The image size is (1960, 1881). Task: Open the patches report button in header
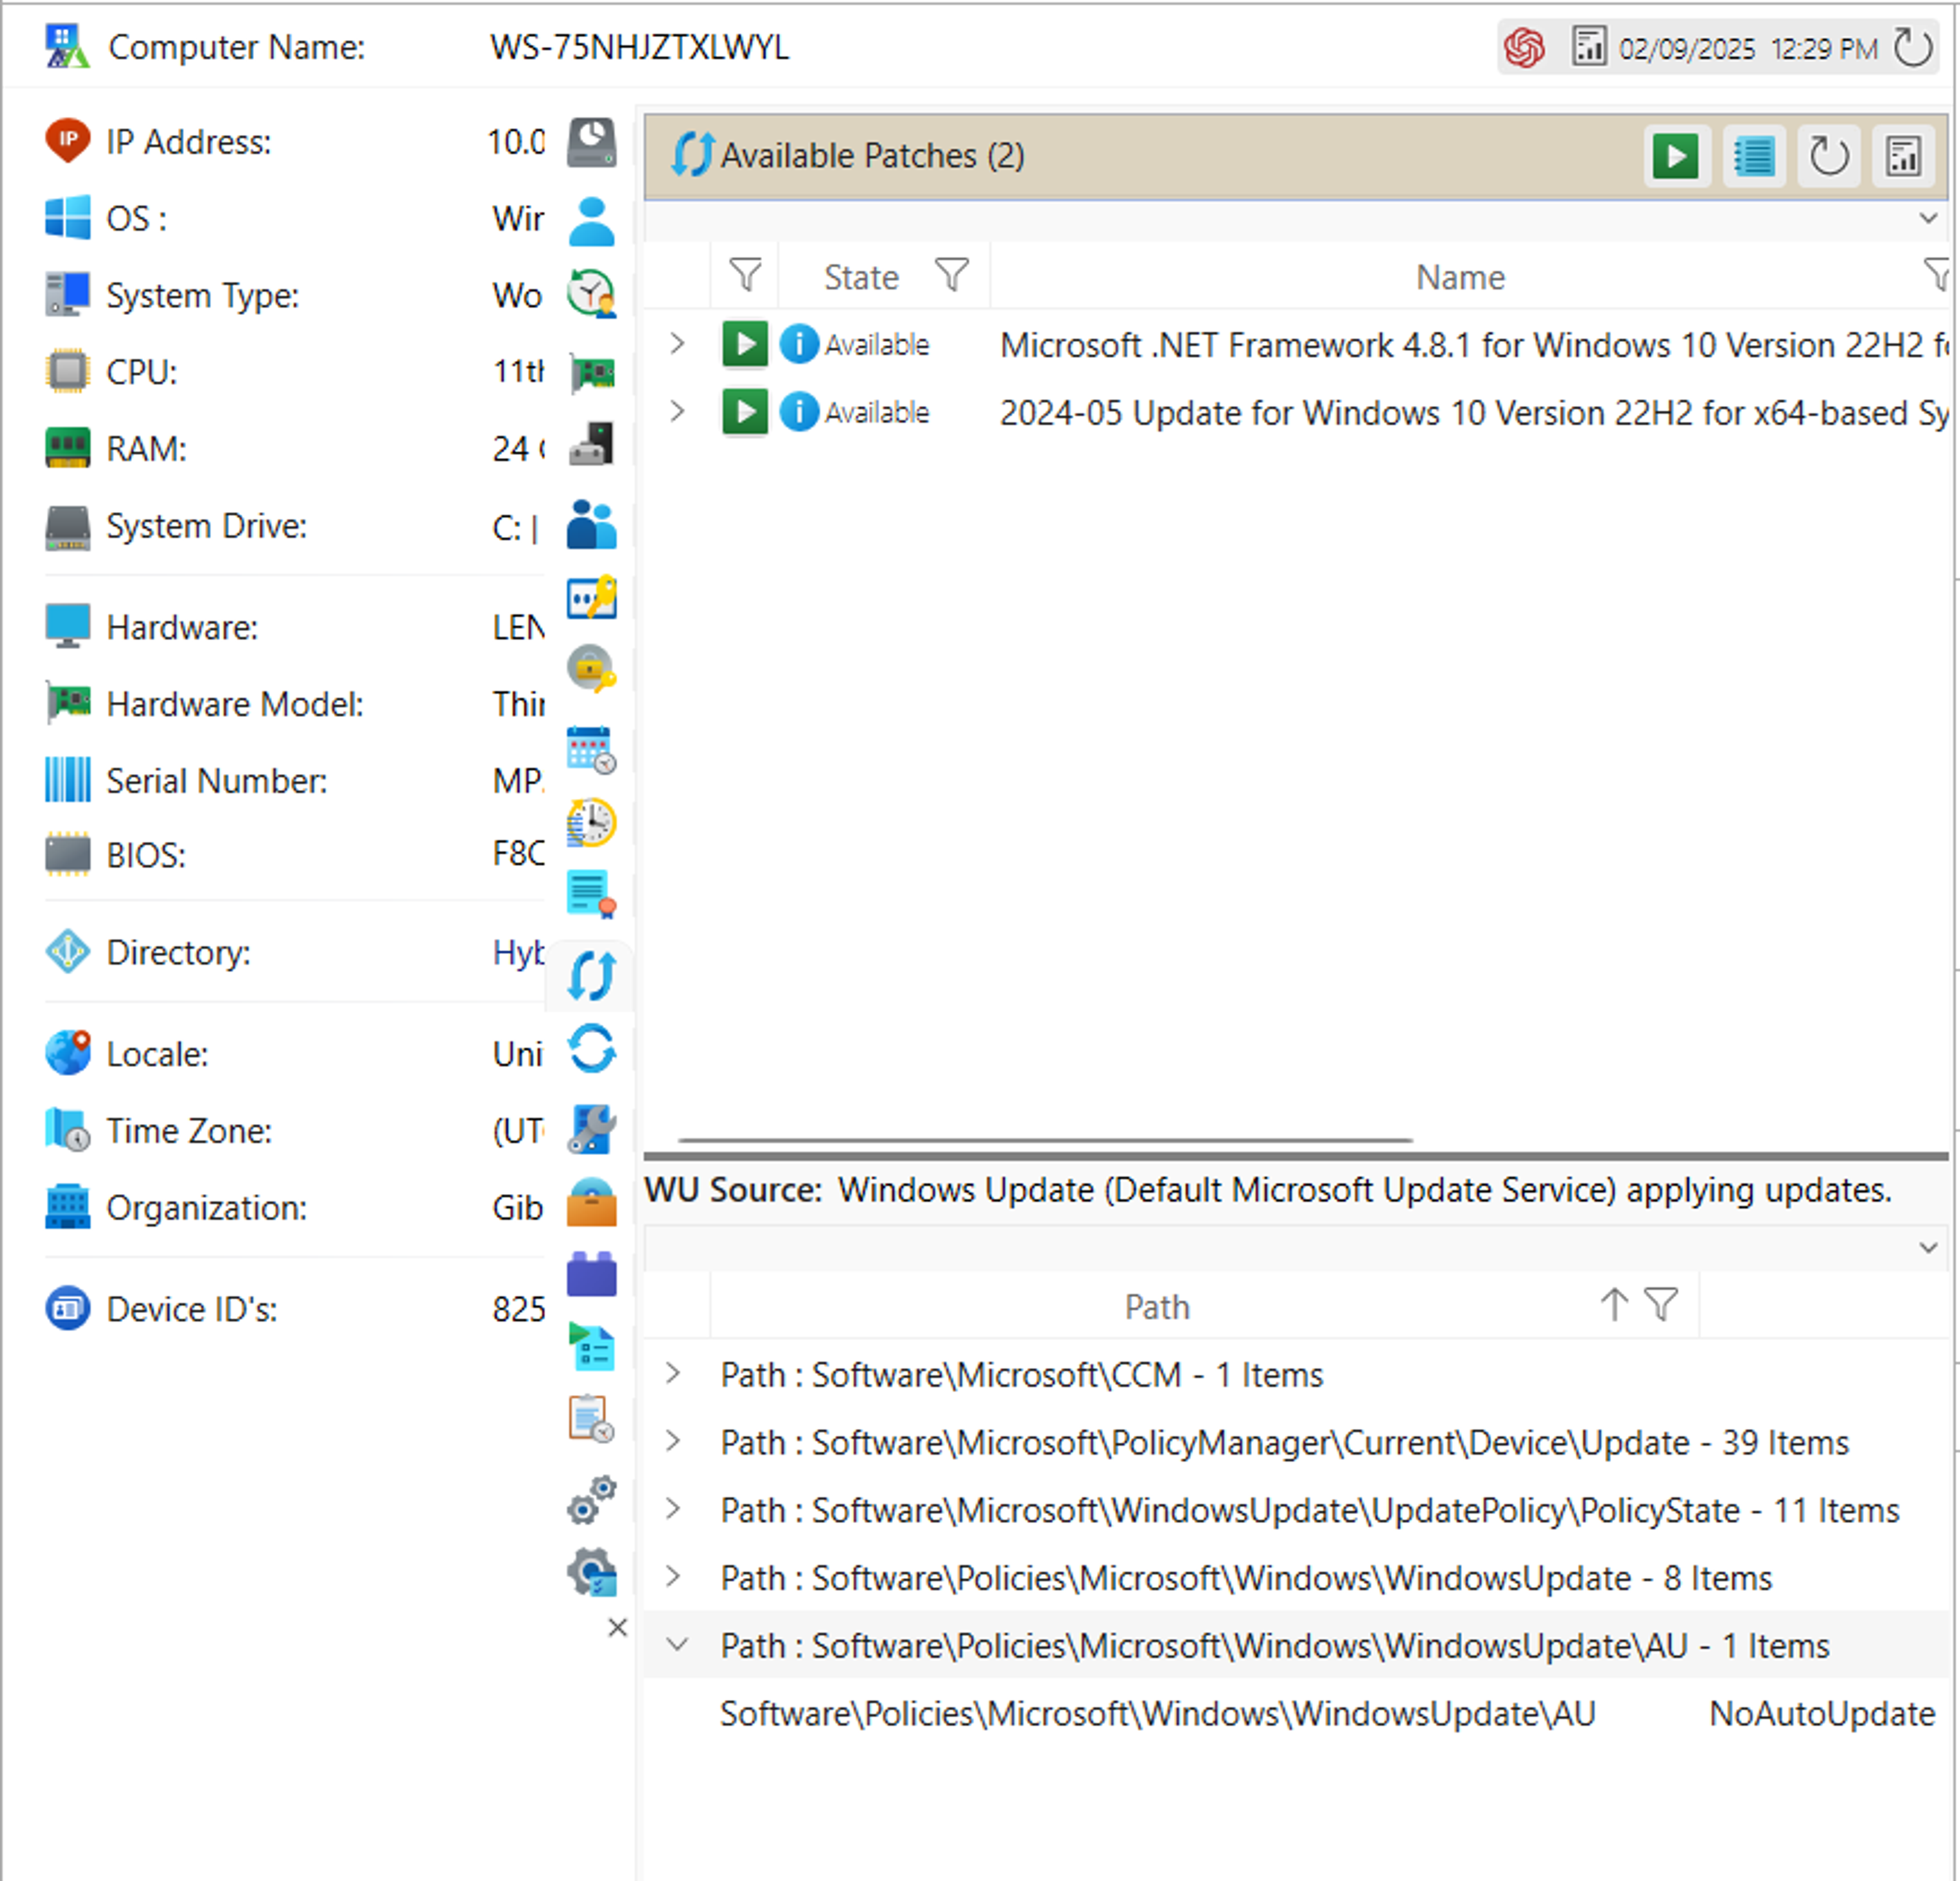click(x=1903, y=156)
